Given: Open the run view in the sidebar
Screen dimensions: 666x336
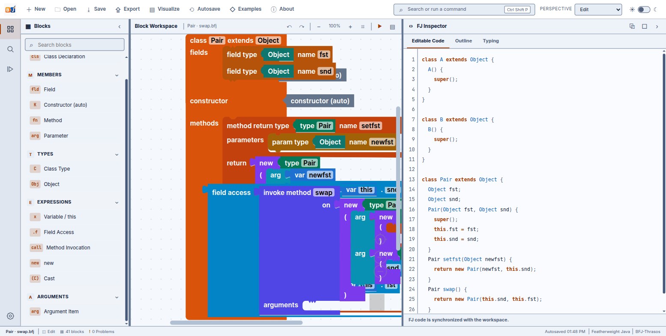Looking at the screenshot, I should pyautogui.click(x=10, y=69).
